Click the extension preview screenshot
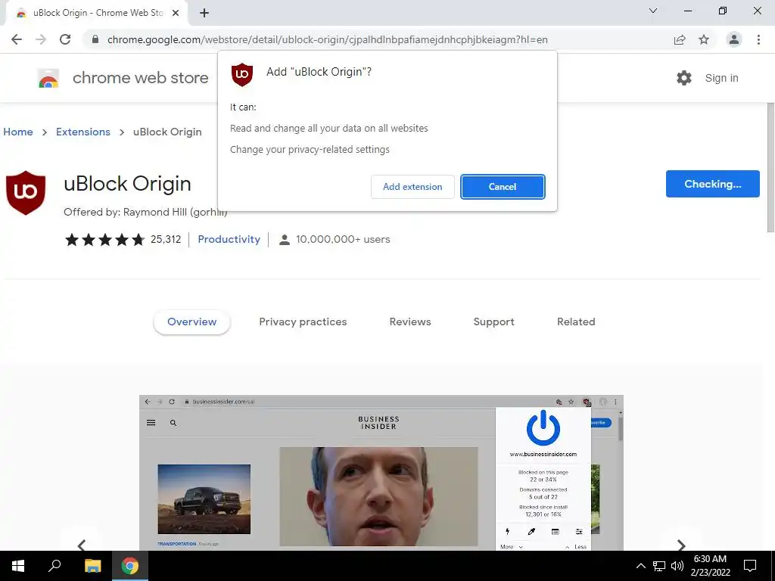This screenshot has width=775, height=581. (x=381, y=473)
